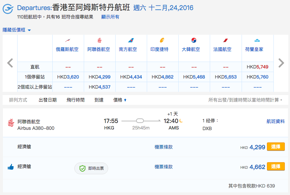Click the 1個停留站 row label
The height and width of the screenshot is (195, 290).
35,77
